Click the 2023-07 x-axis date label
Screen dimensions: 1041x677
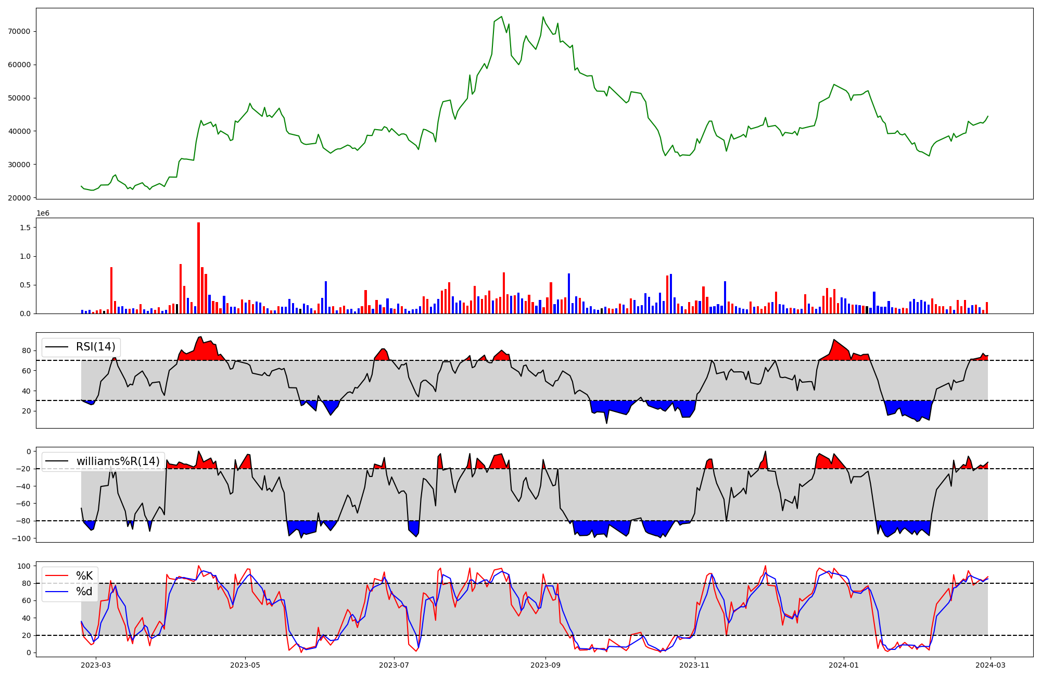tap(394, 665)
